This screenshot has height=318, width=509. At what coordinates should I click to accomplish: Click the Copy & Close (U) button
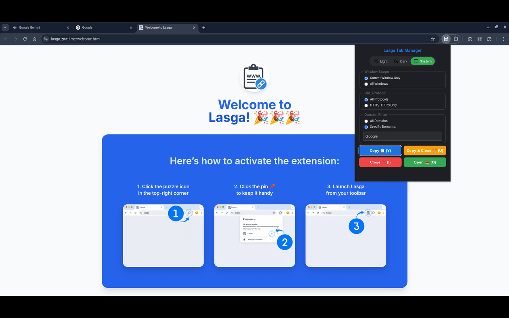(x=425, y=151)
